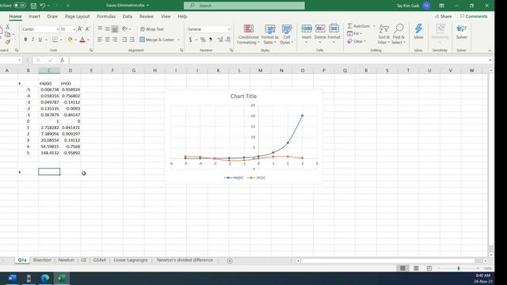Switch to Normal view in the status bar
This screenshot has width=507, height=285.
pos(402,268)
